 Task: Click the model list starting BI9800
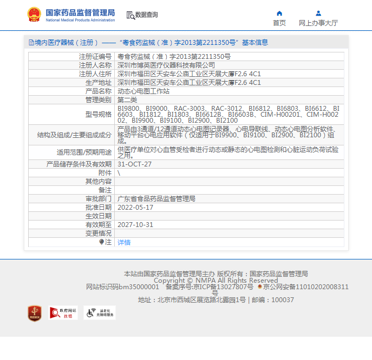pos(229,115)
